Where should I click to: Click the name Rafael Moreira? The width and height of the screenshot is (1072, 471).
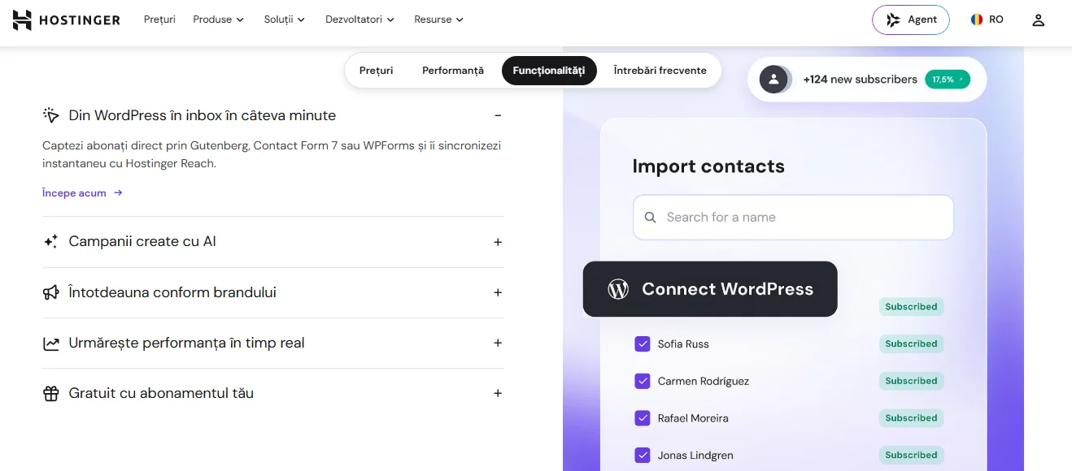click(693, 419)
